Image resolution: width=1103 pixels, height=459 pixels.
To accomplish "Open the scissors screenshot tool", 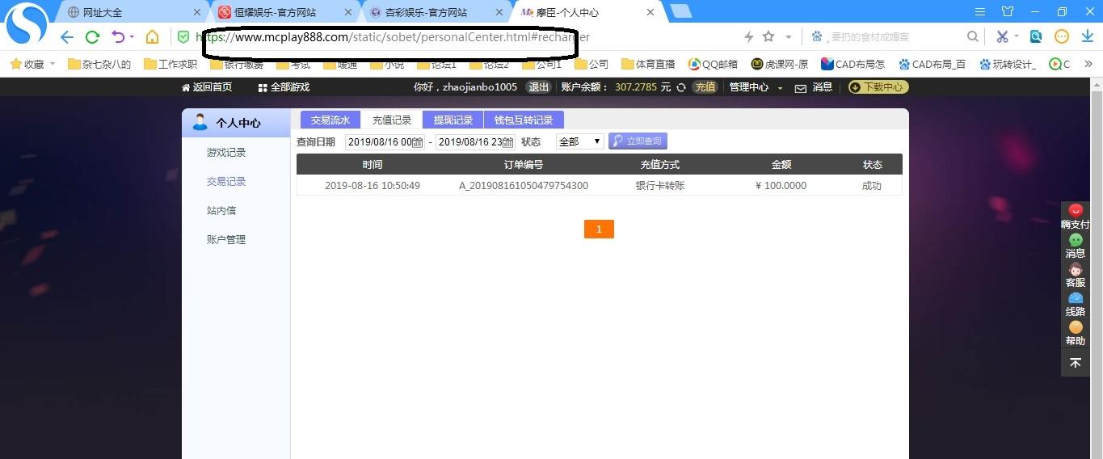I will tap(1002, 37).
